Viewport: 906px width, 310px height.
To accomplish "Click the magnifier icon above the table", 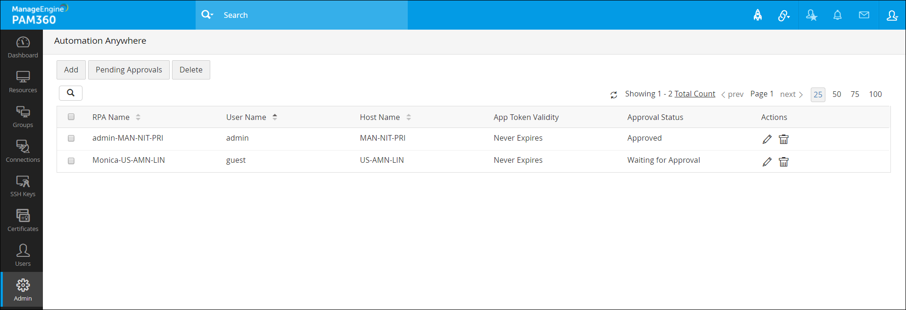I will pyautogui.click(x=71, y=93).
